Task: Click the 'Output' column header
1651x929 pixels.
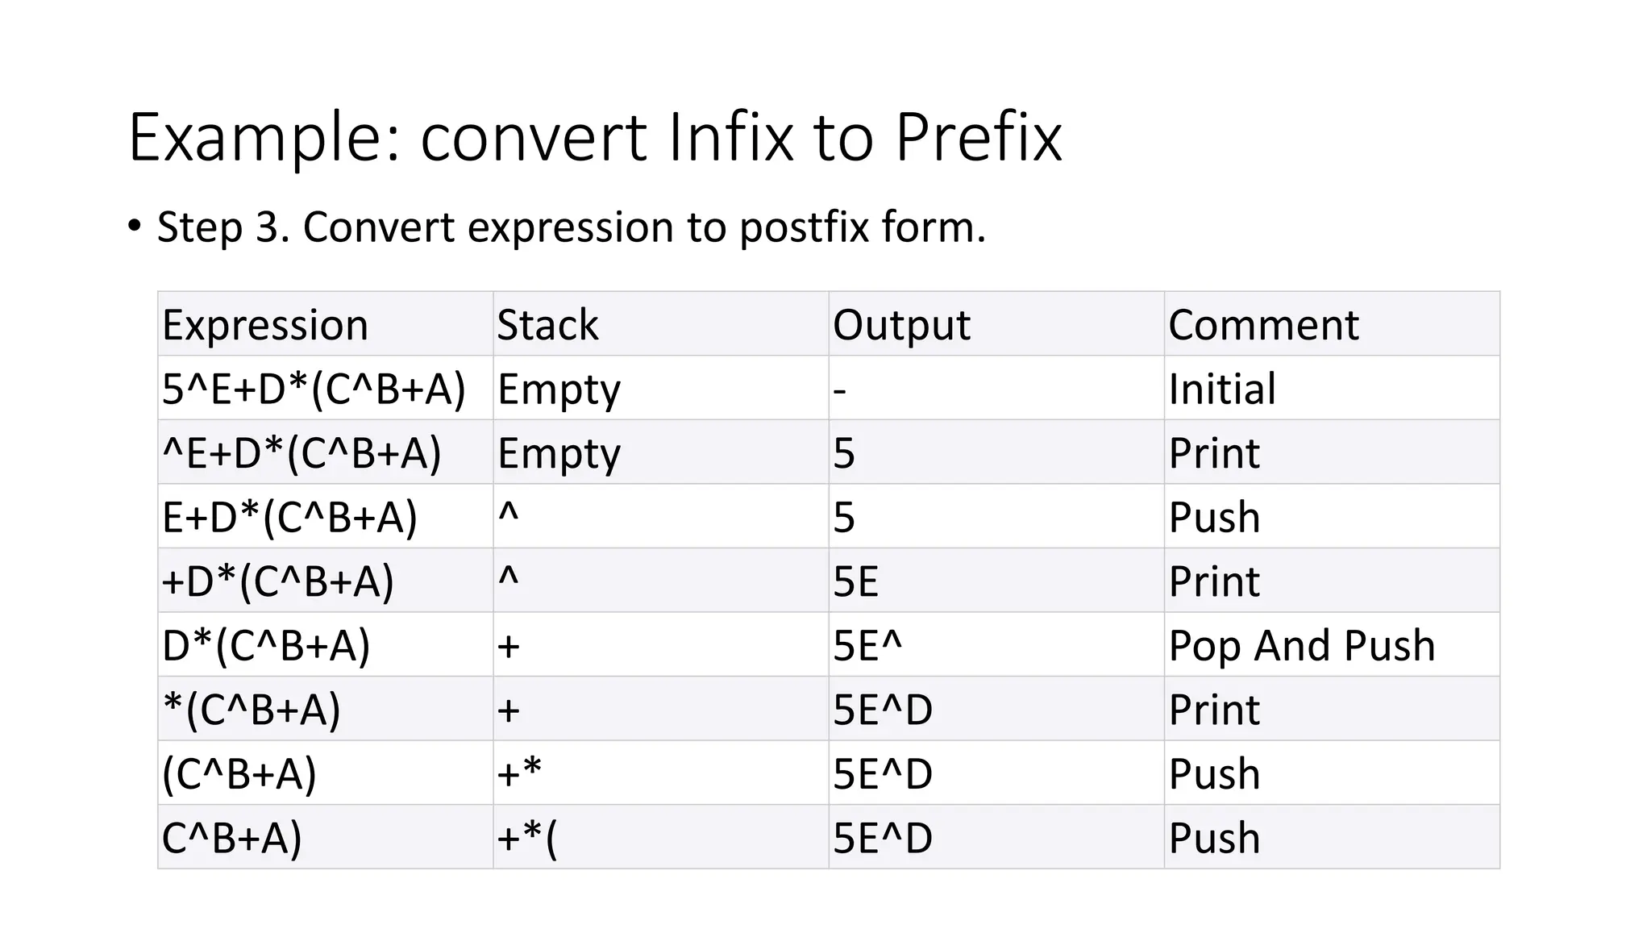Action: point(996,323)
